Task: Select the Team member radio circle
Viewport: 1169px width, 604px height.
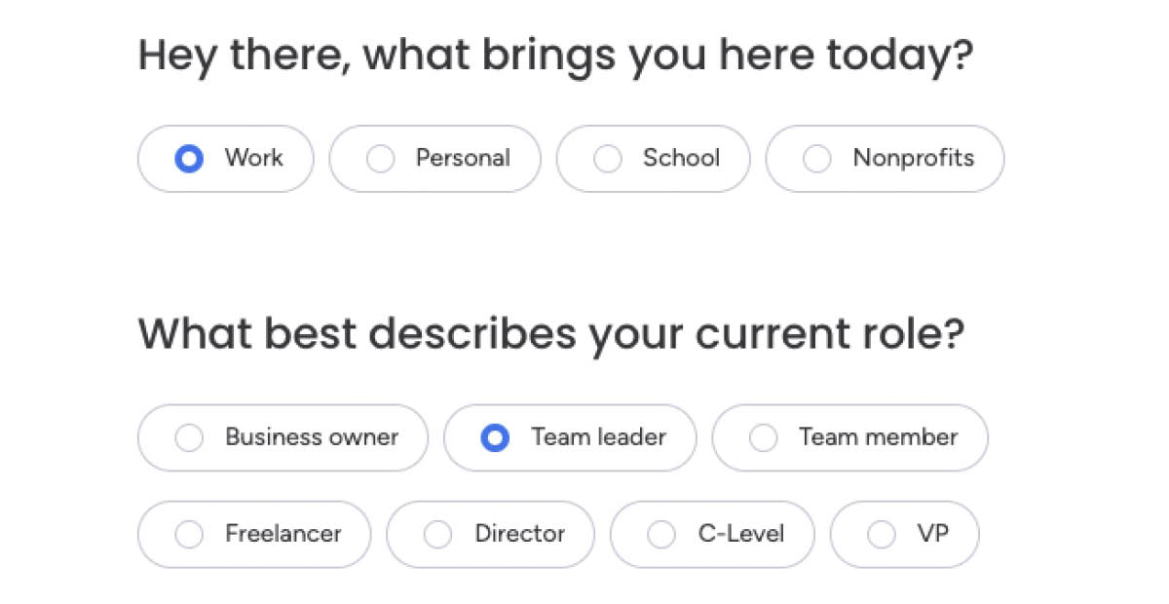Action: pos(763,438)
